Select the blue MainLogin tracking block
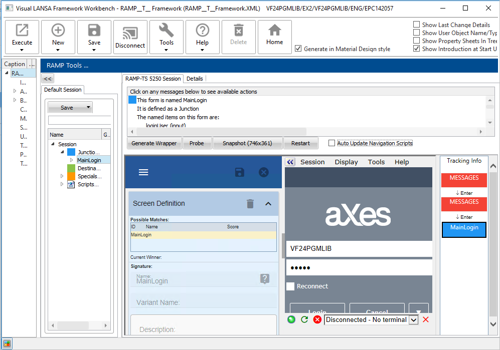500x350 pixels. 464,229
